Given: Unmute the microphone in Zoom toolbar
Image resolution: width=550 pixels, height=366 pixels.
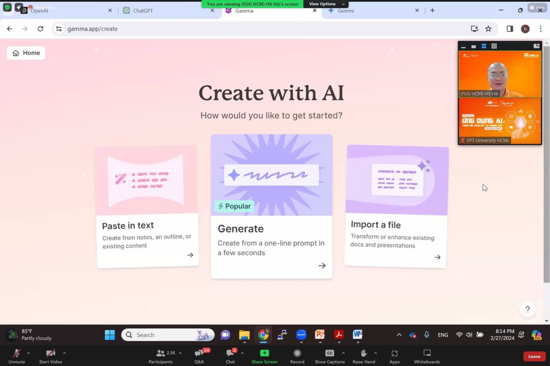Looking at the screenshot, I should coord(17,353).
